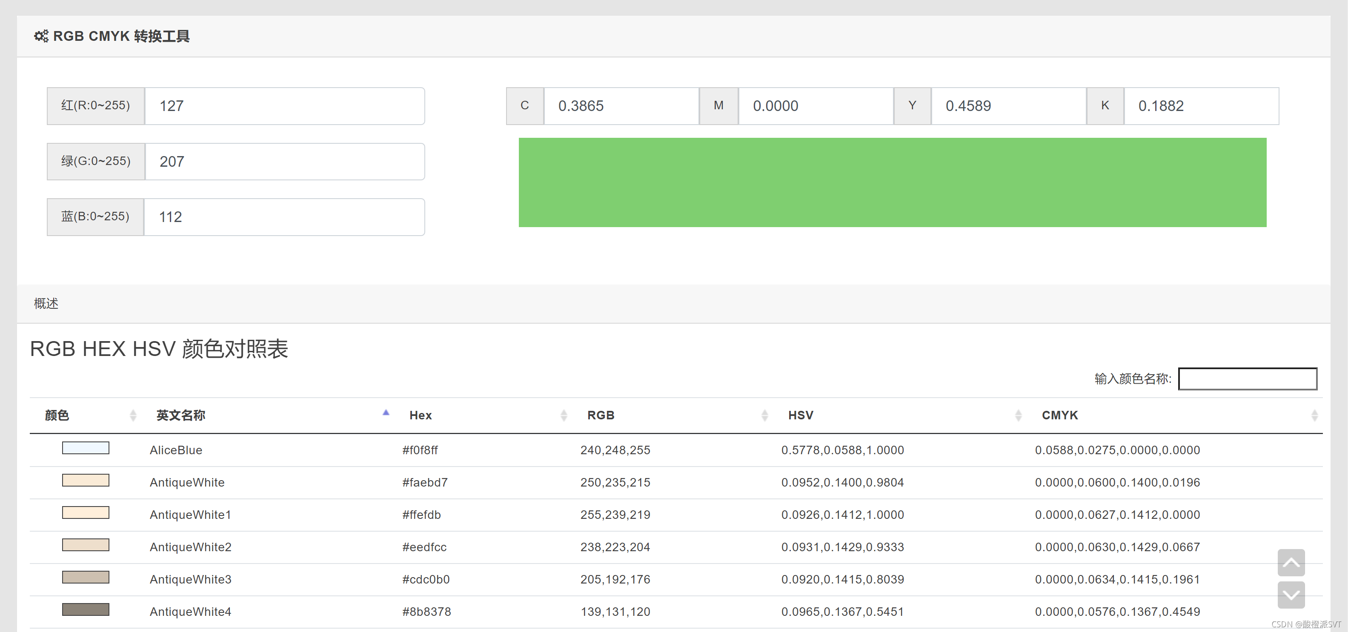Click the scroll-up arrow button
Image resolution: width=1348 pixels, height=632 pixels.
[1291, 563]
